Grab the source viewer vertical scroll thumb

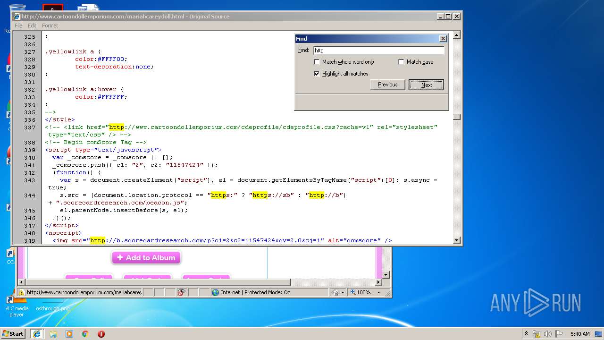(456, 118)
